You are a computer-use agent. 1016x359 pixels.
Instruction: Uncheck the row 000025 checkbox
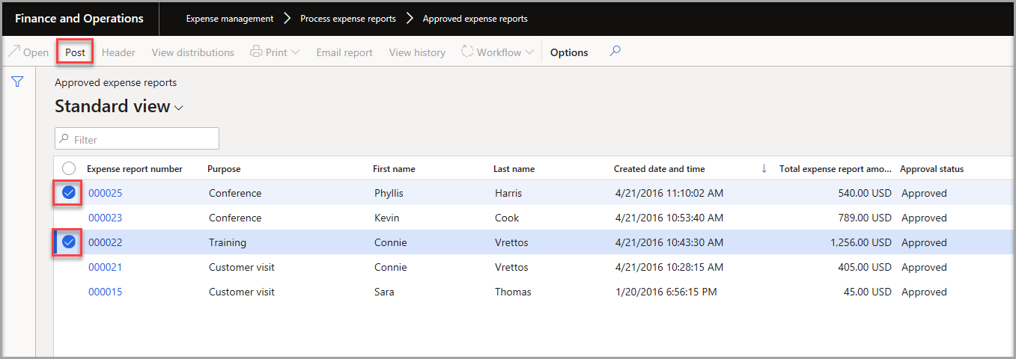click(x=69, y=193)
